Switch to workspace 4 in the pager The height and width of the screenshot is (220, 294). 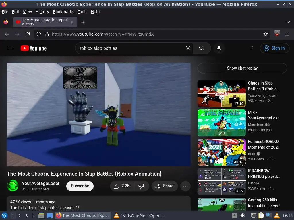pos(34,216)
